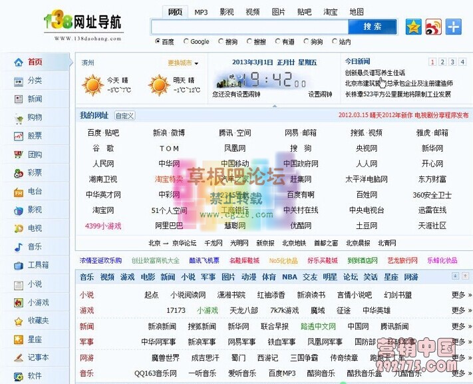Click the 音乐 music note icon
This screenshot has height=384, width=473.
19,247
